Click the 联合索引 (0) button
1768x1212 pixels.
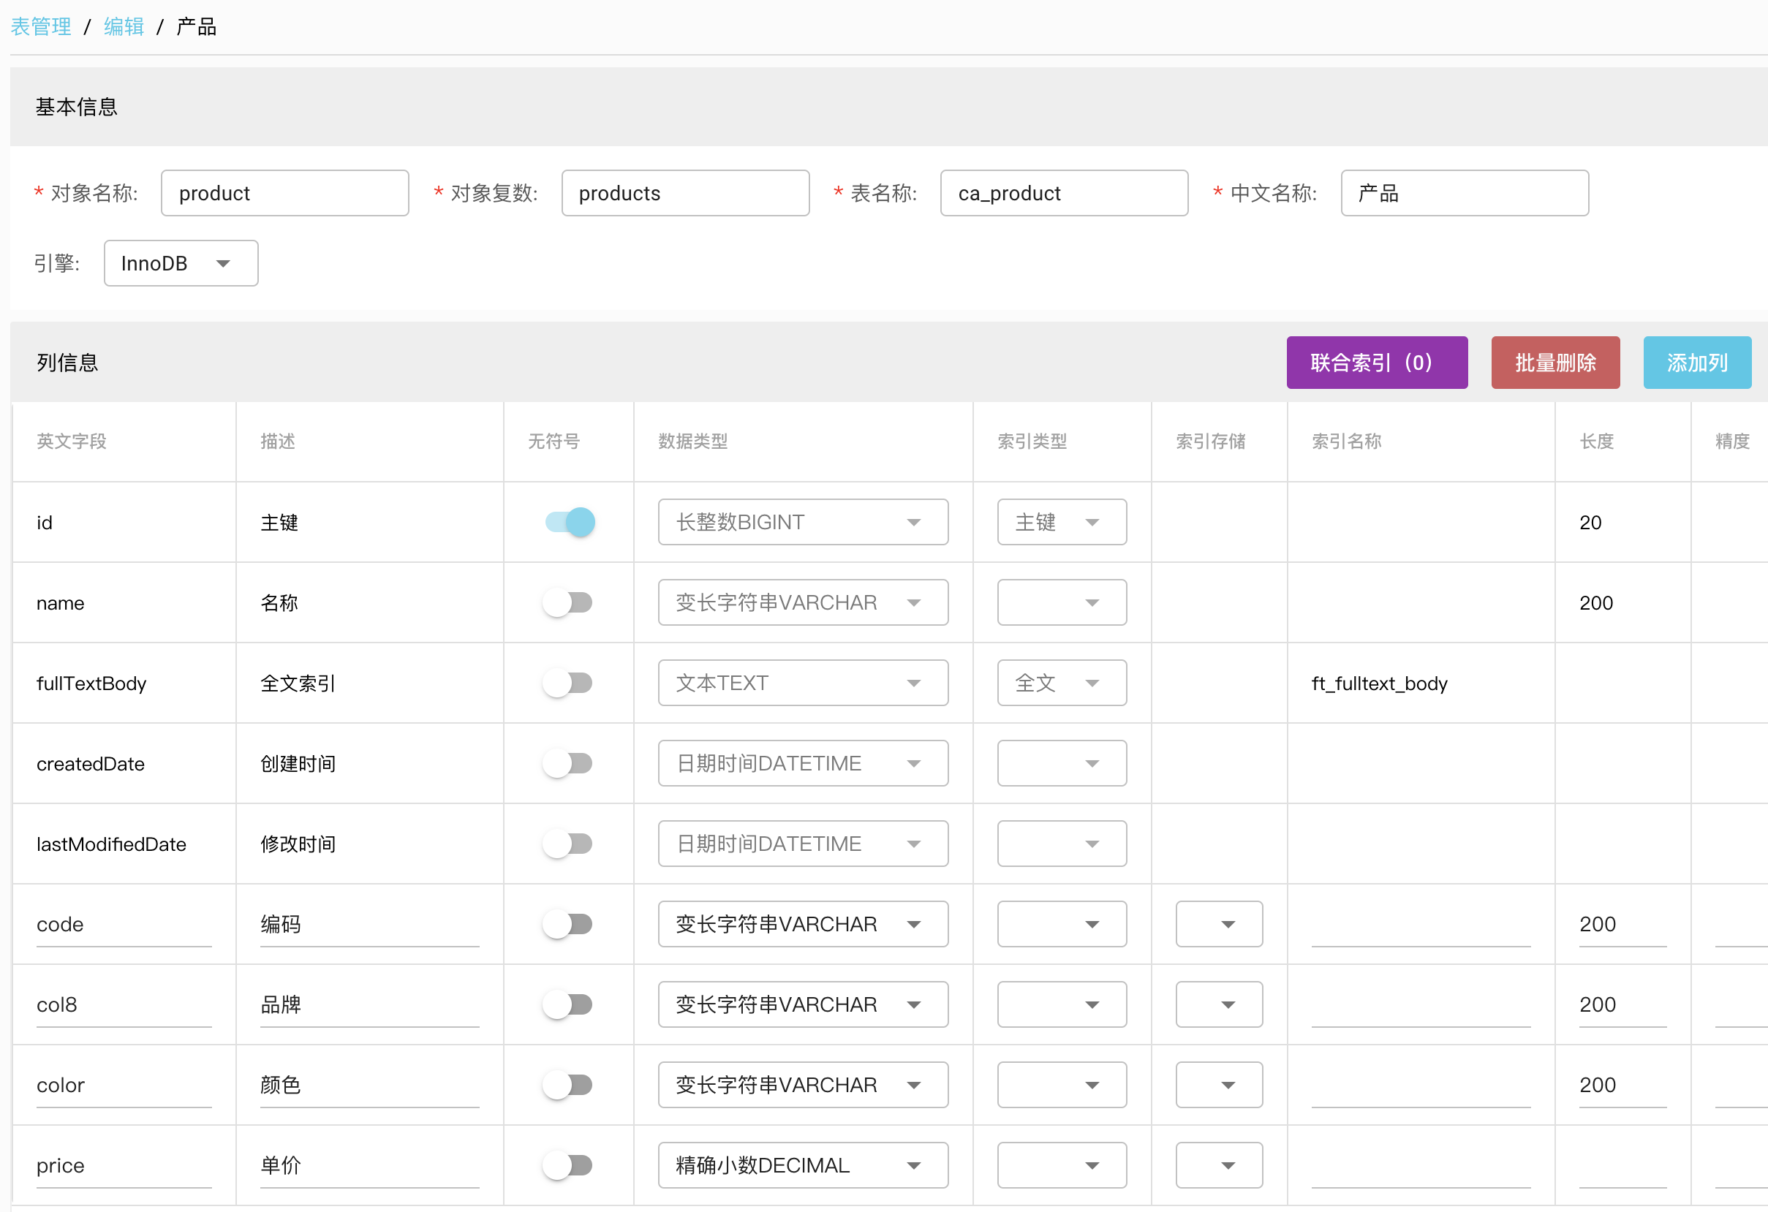pos(1376,363)
